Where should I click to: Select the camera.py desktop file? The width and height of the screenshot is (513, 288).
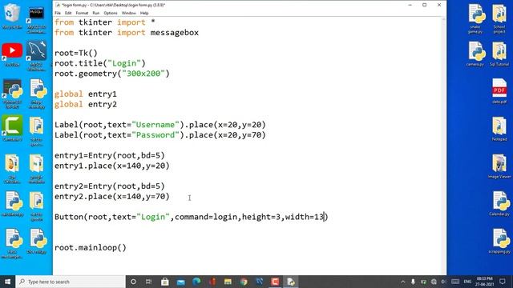pyautogui.click(x=475, y=54)
